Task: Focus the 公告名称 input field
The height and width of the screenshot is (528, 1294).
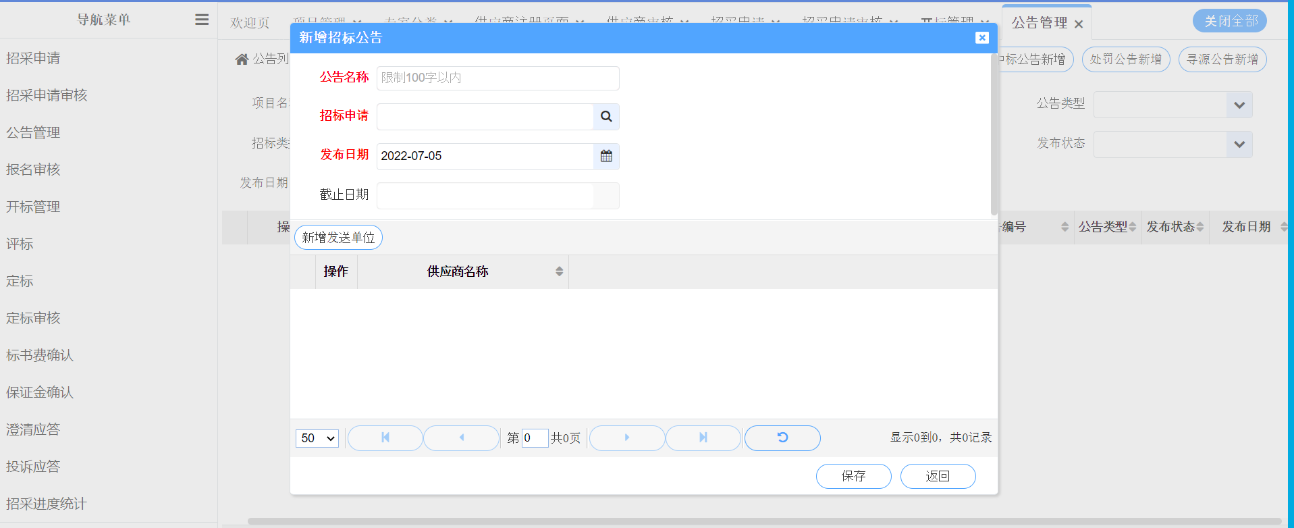Action: [x=497, y=78]
